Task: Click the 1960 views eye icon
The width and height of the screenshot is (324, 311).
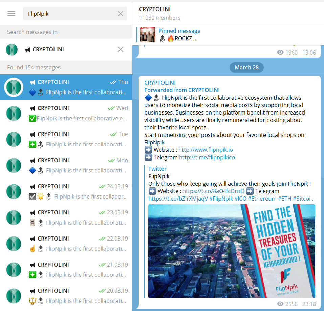Action: click(x=280, y=52)
